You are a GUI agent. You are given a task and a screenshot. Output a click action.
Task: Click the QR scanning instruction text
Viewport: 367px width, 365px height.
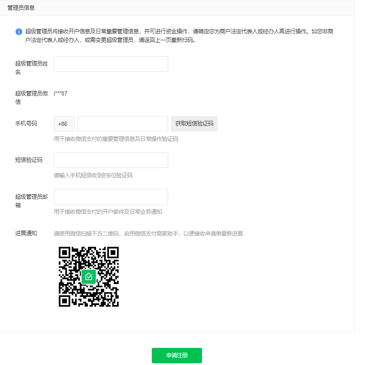(148, 233)
